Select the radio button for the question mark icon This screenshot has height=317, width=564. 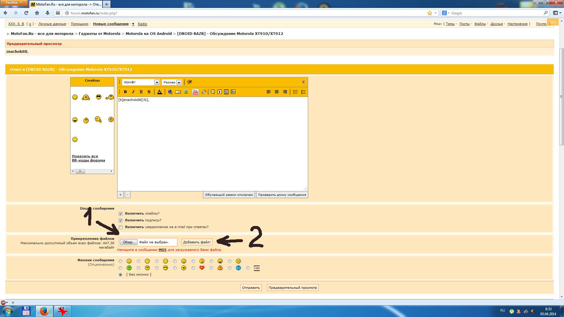tap(230, 268)
